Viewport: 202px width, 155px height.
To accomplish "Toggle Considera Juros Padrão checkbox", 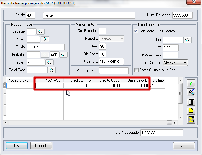I will [x=136, y=31].
